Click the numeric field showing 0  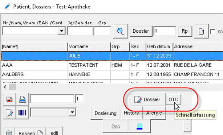(x=165, y=31)
